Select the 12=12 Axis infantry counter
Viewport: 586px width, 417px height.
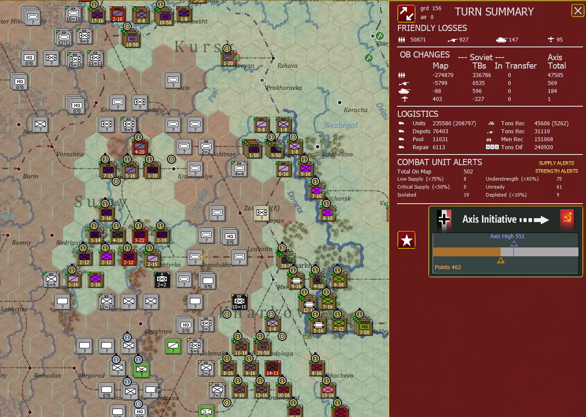(x=106, y=301)
